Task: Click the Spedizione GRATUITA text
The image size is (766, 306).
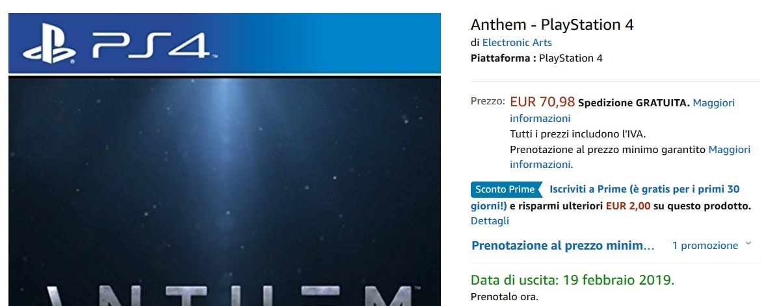Action: 633,102
